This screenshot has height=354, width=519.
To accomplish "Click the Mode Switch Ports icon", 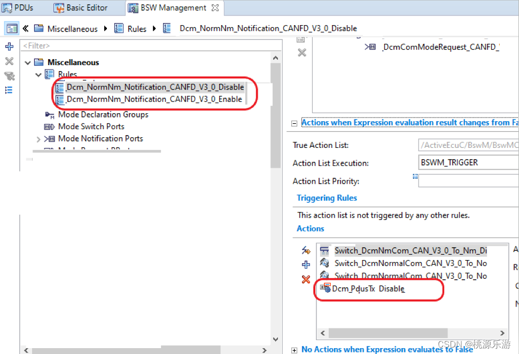I will tap(49, 127).
